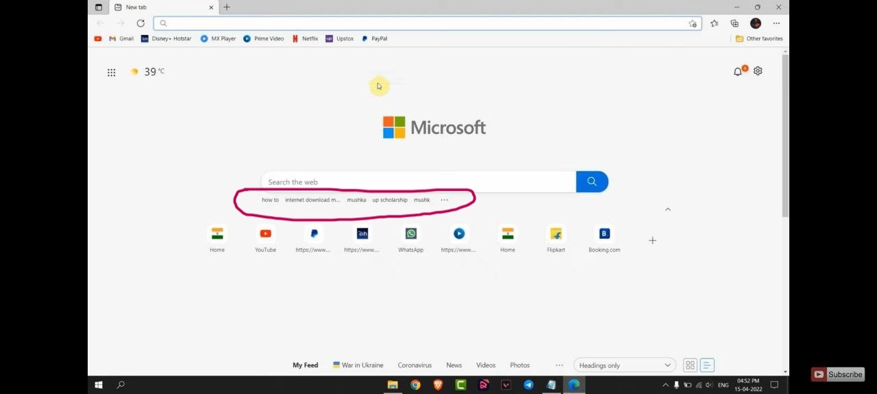
Task: Reload the page with refresh icon
Action: click(140, 23)
